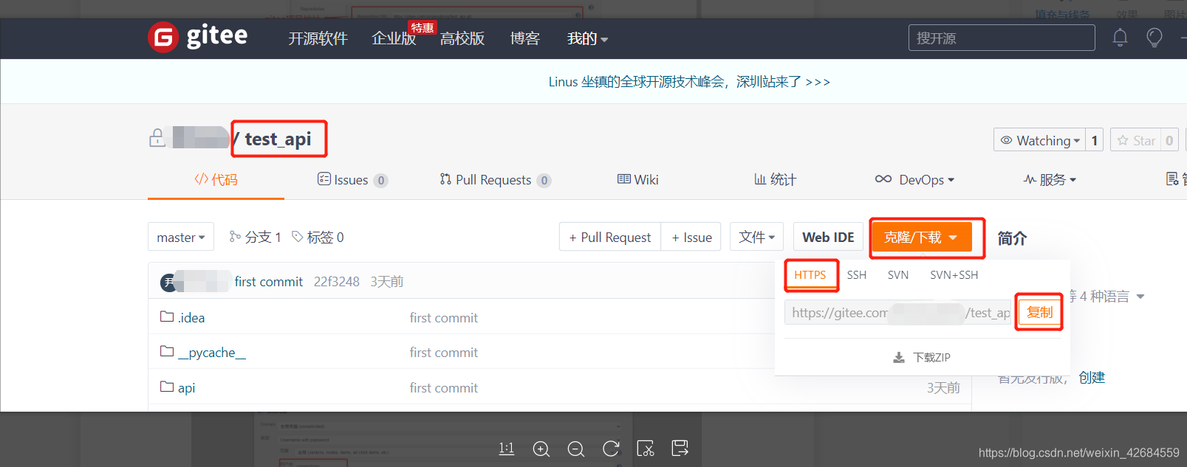Click the image viewer 1:1 actual size icon
This screenshot has height=467, width=1187.
tap(507, 448)
